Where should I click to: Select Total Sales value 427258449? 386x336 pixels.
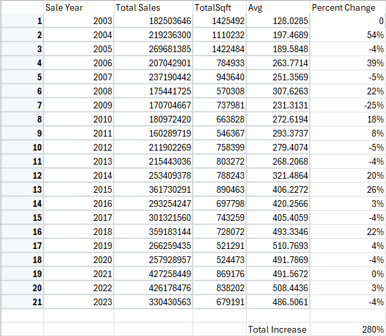tap(153, 274)
